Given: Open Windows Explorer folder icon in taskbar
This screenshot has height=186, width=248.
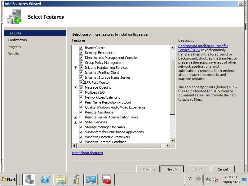Looking at the screenshot, I should coord(61,179).
